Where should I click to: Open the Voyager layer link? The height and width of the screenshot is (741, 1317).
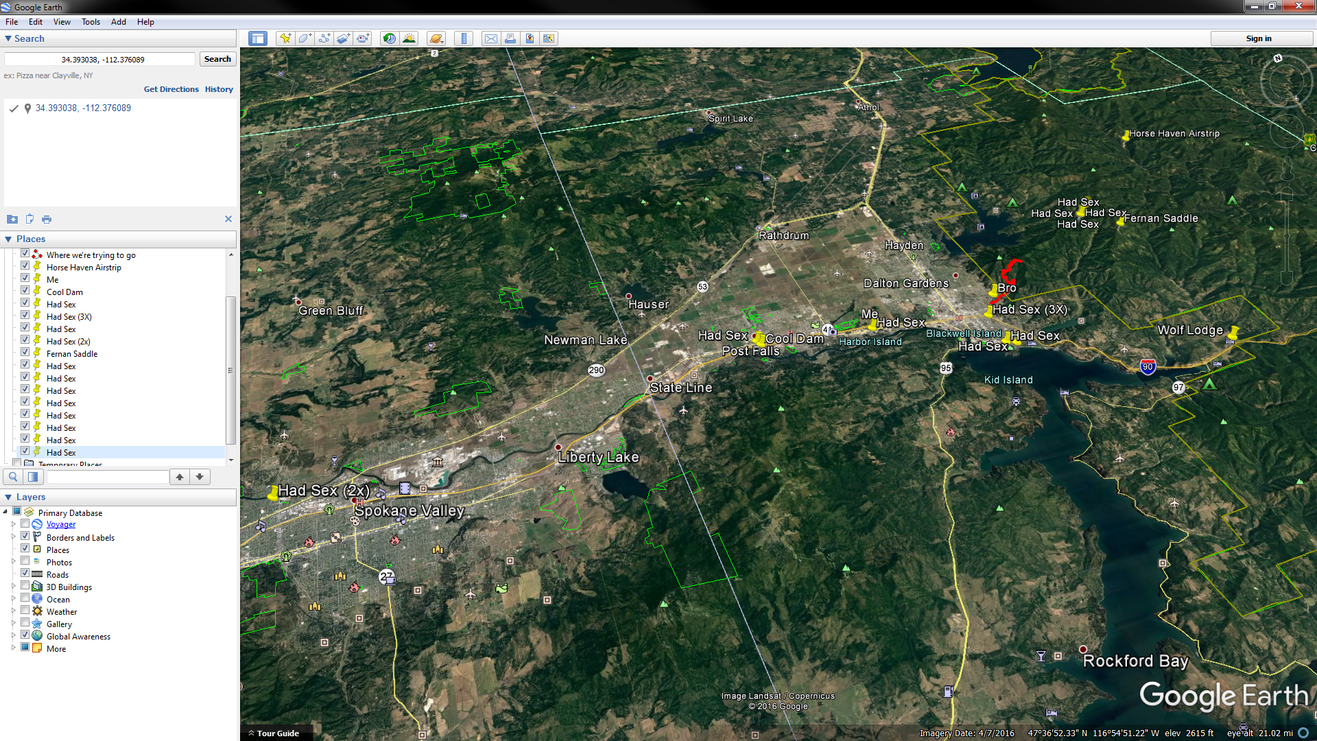tap(61, 524)
